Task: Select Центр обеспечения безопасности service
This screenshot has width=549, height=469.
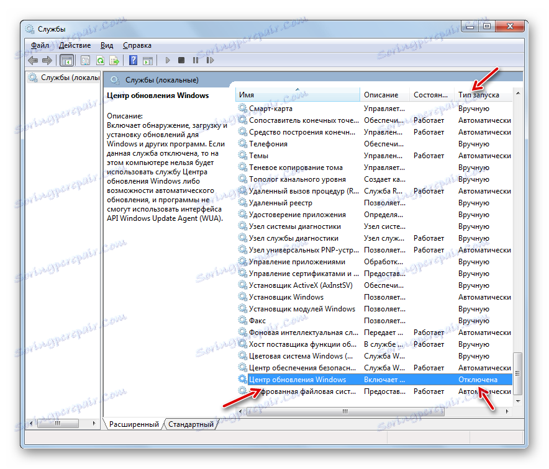Action: [374, 368]
